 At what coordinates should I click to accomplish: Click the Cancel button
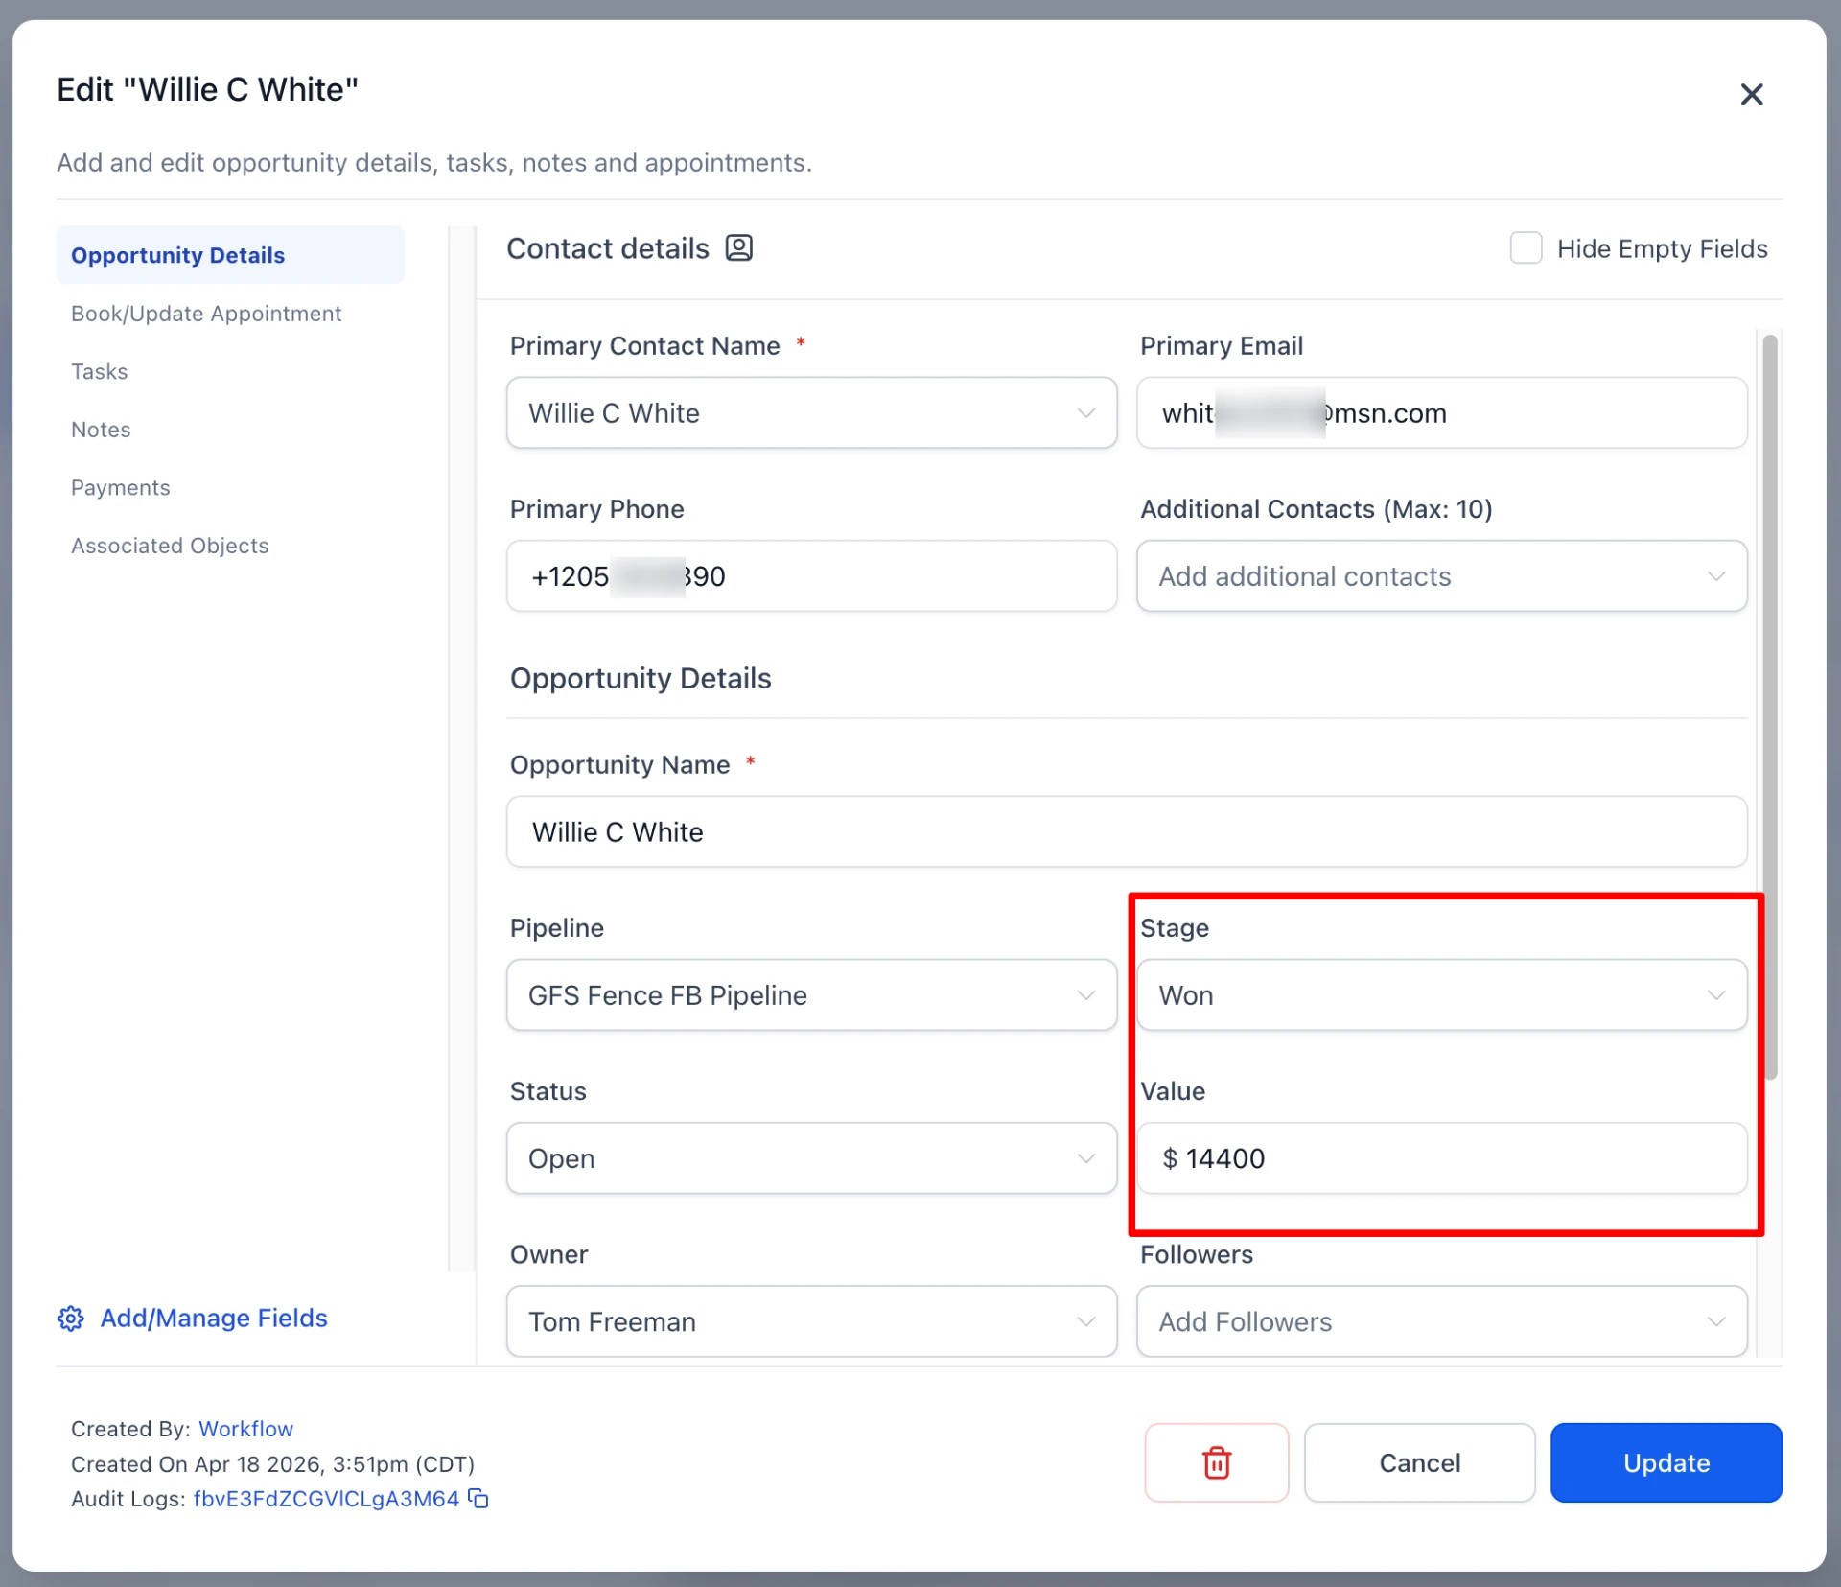coord(1419,1462)
